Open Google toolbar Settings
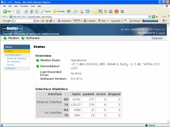Screen dimensions: 170x127 click(x=135, y=21)
